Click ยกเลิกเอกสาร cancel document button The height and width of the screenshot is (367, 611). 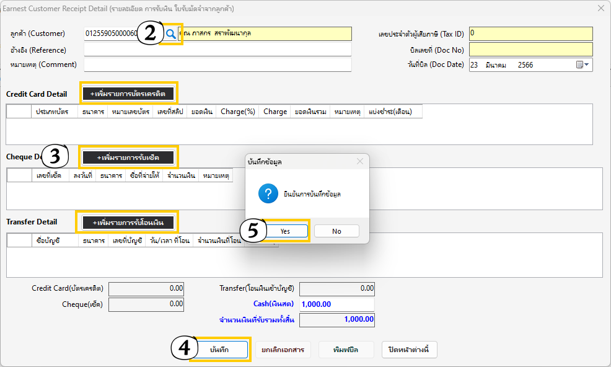click(x=283, y=350)
